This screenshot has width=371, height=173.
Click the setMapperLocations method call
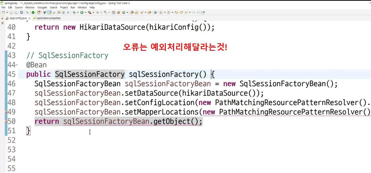162,112
